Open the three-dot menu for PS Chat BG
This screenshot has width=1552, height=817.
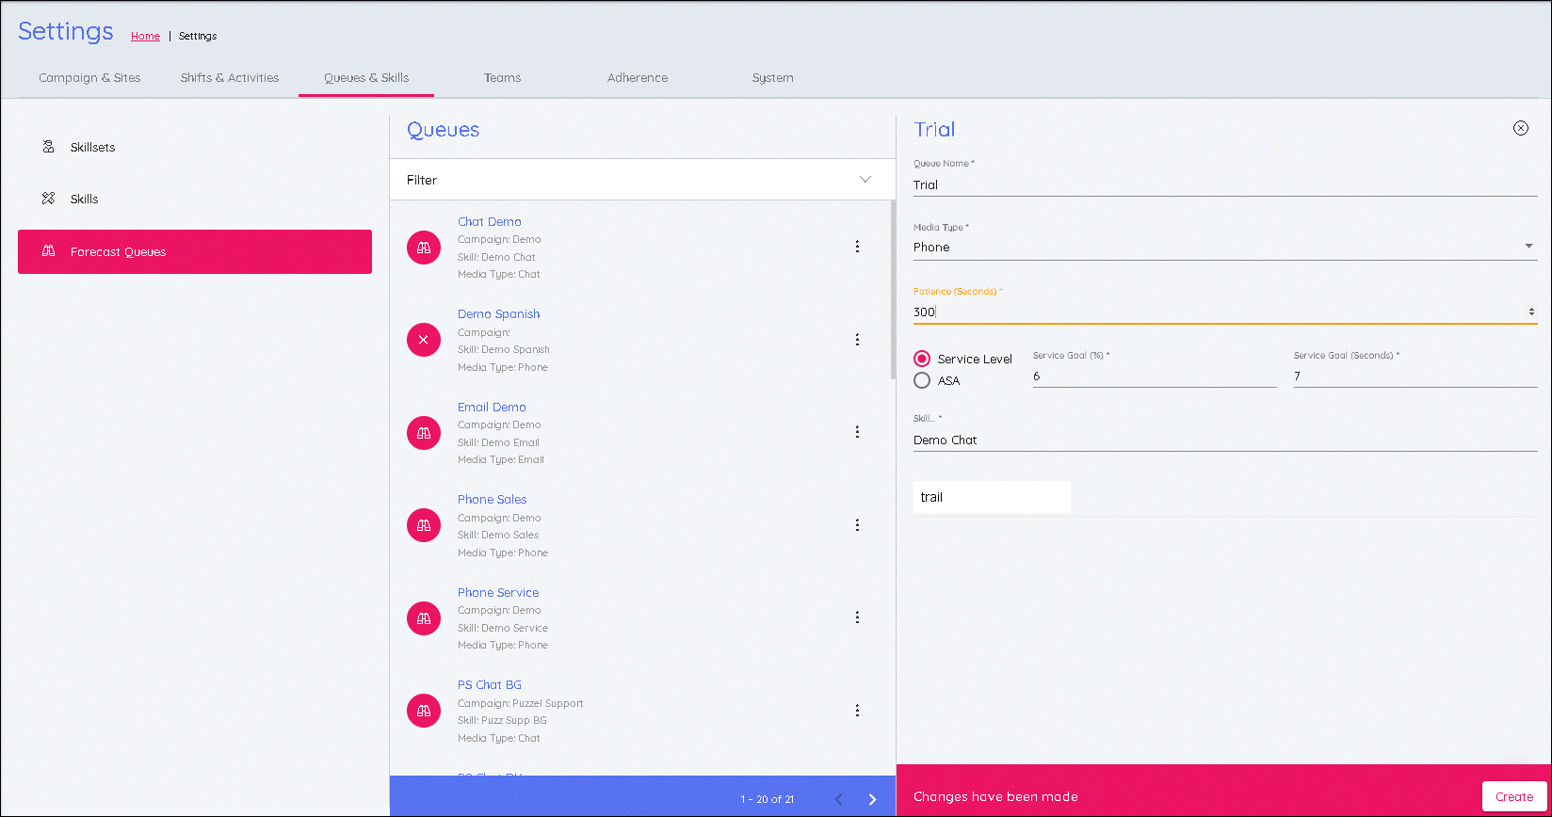click(857, 711)
